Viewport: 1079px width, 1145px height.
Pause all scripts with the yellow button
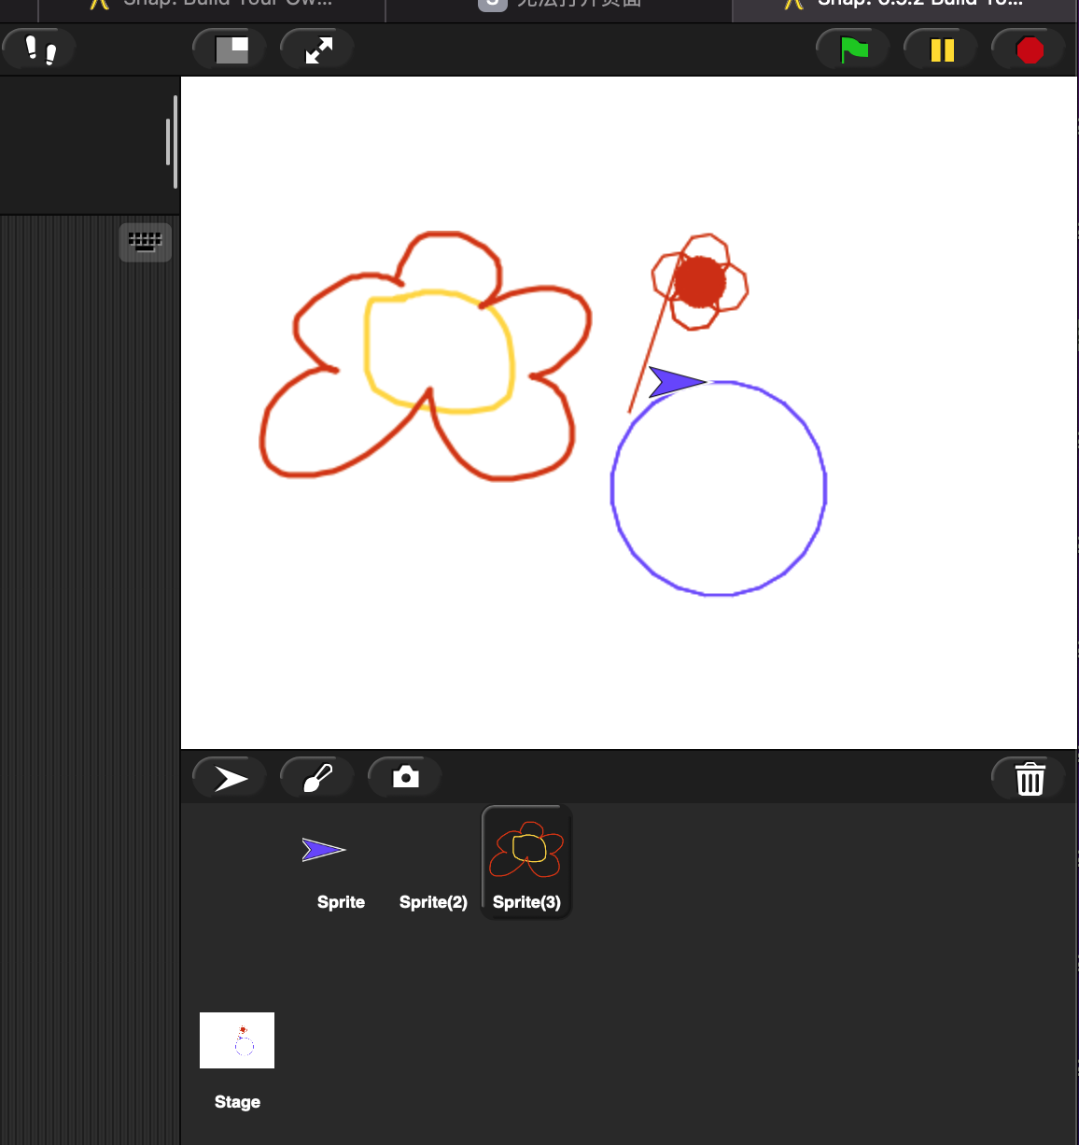pos(942,49)
